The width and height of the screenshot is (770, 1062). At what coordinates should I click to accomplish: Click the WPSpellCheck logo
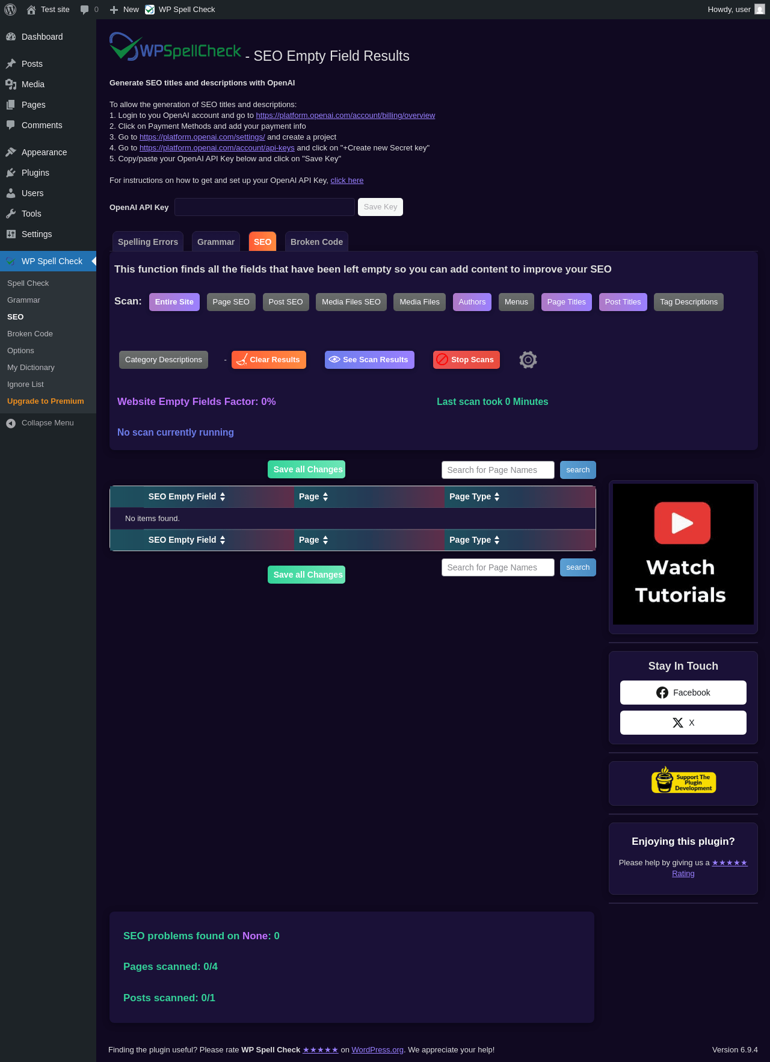click(x=175, y=47)
